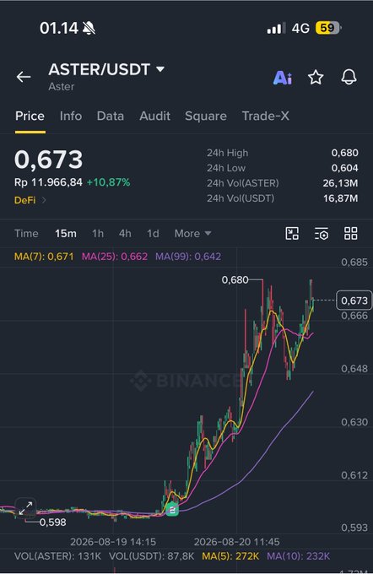
Task: Open the Trade-X tab
Action: point(265,116)
